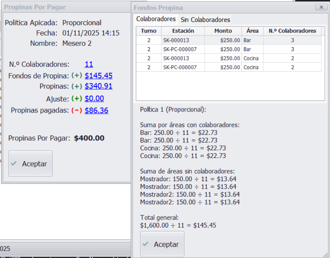The width and height of the screenshot is (330, 258).
Task: Close the Fondos Propina dialog
Action: click(321, 7)
